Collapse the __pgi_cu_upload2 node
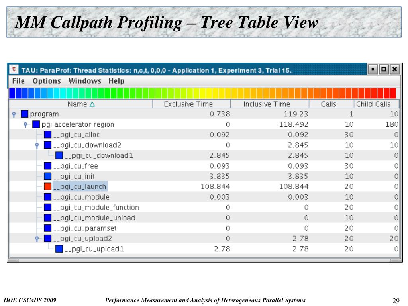The height and width of the screenshot is (306, 408). [x=37, y=239]
